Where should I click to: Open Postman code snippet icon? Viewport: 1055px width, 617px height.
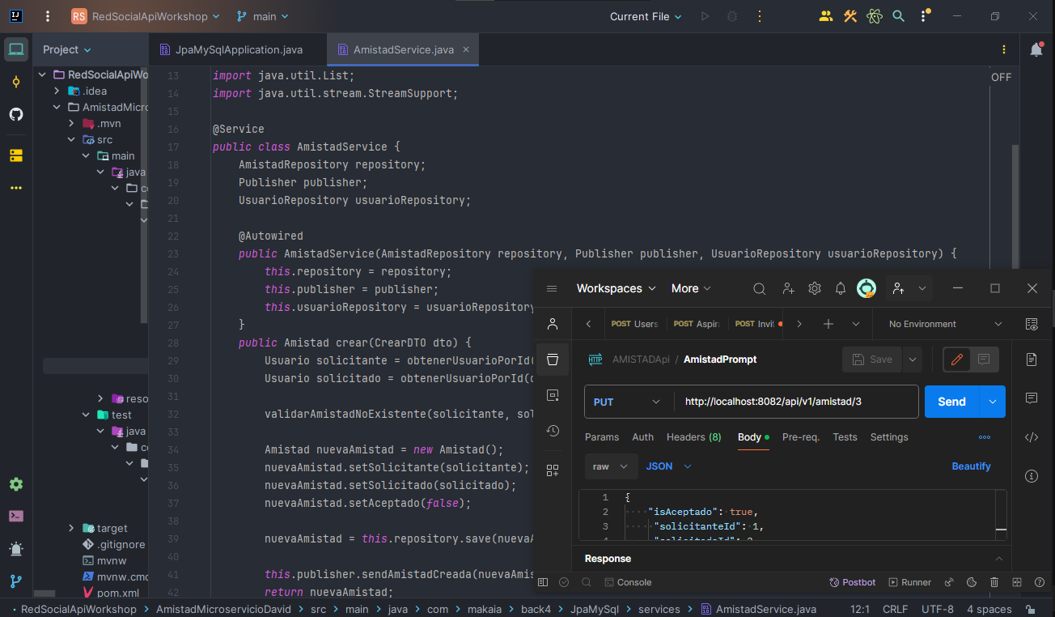click(x=1032, y=437)
